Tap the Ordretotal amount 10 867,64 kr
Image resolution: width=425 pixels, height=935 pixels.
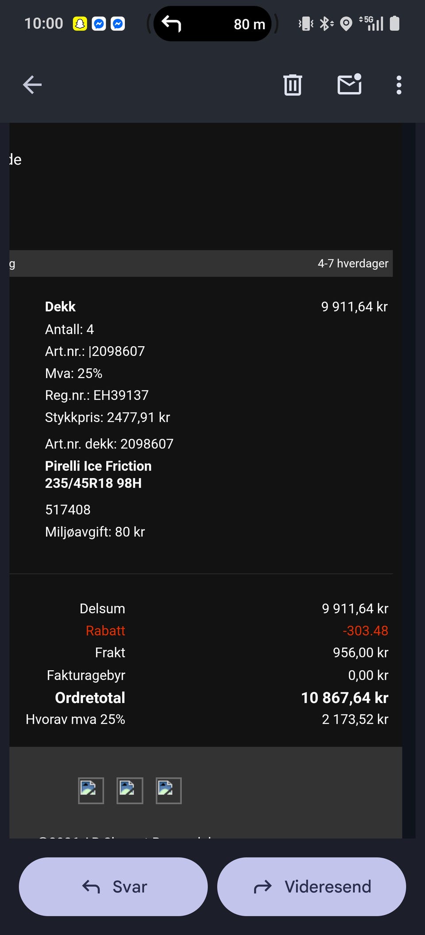pos(344,698)
